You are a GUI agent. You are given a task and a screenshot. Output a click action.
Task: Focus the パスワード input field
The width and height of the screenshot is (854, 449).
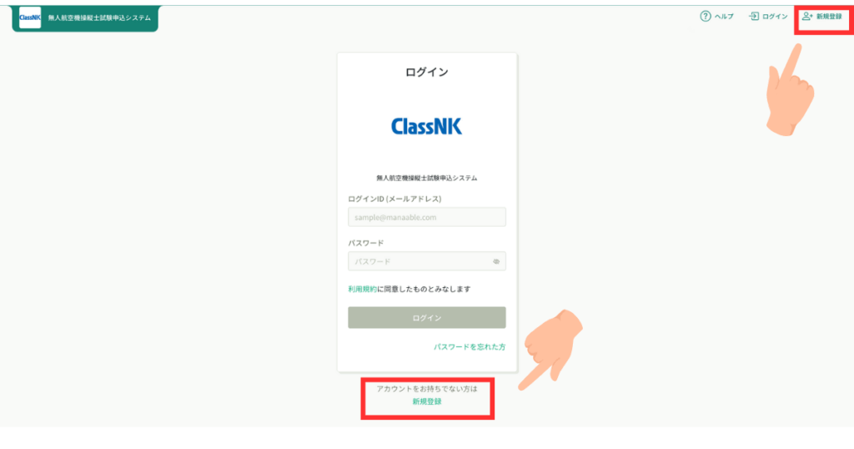click(427, 261)
